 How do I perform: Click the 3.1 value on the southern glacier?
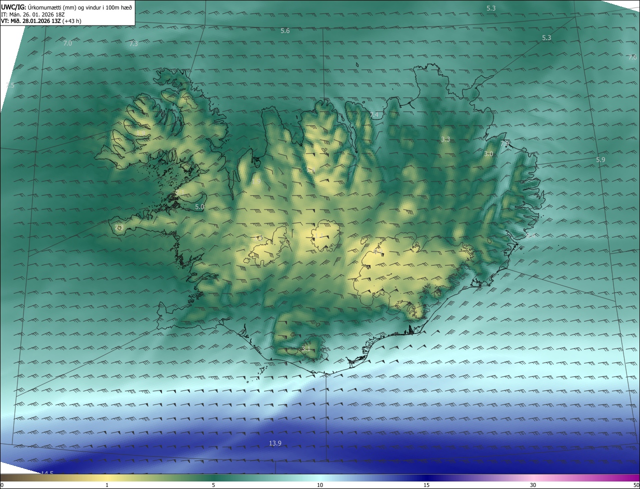point(306,348)
